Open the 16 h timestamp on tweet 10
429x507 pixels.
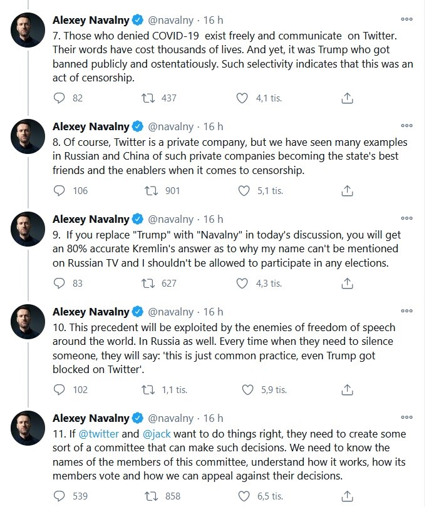click(x=213, y=312)
